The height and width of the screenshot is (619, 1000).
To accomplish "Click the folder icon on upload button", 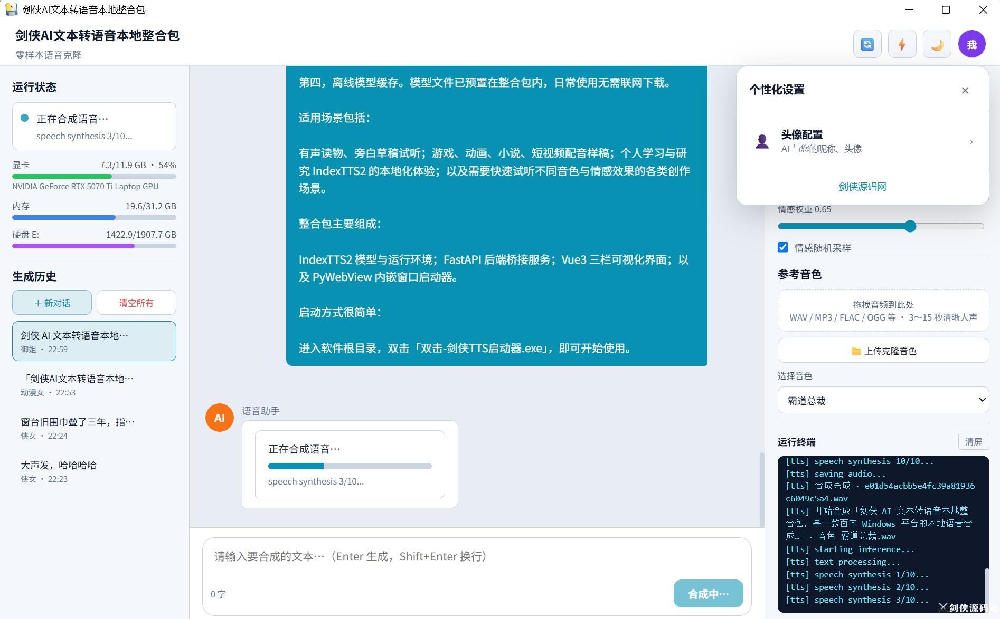I will tap(856, 351).
